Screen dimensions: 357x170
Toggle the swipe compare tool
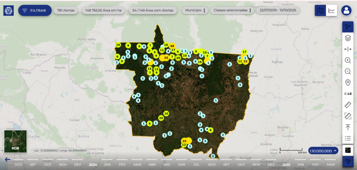[x=348, y=49]
